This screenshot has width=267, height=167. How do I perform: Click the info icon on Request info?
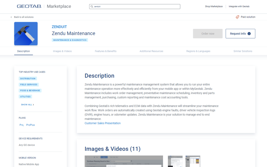click(249, 34)
